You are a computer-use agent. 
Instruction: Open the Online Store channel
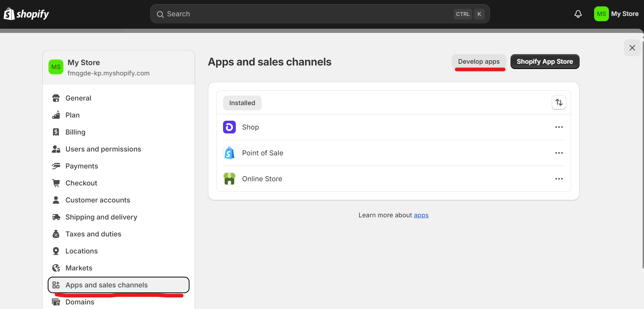point(394,179)
